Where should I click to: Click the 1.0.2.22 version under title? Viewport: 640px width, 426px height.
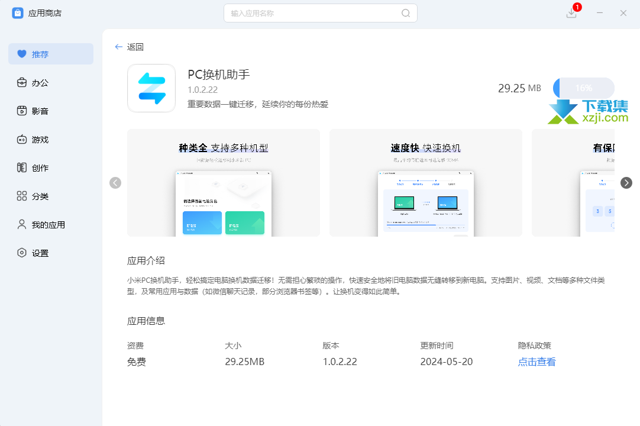(203, 90)
